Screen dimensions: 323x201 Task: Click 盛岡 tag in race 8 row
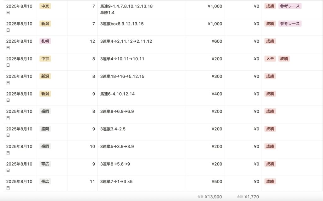(x=45, y=111)
